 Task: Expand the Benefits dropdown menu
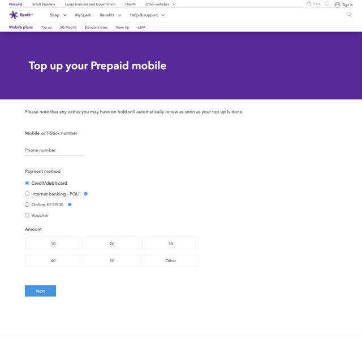(x=110, y=15)
